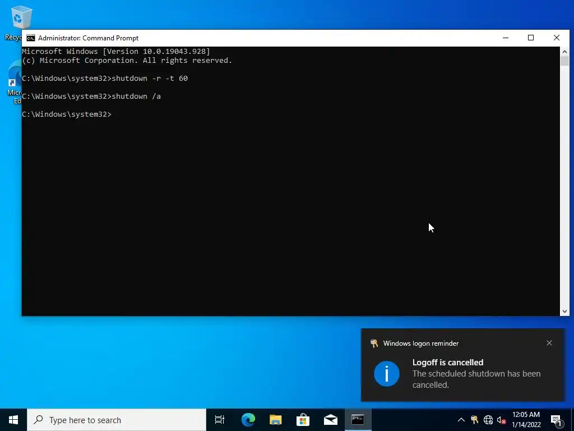Screen dimensions: 574x431
Task: Select the Microsoft Edge desktop shortcut
Action: coord(13,82)
